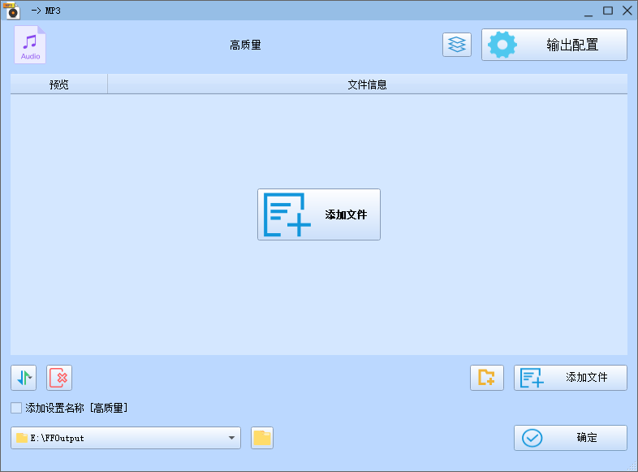Confirm with the 确定 button
This screenshot has height=472, width=638.
(x=571, y=438)
